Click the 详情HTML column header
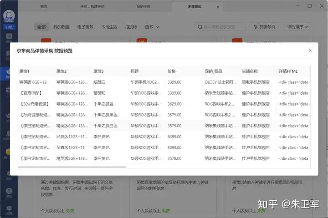The width and height of the screenshot is (328, 218). (x=288, y=71)
